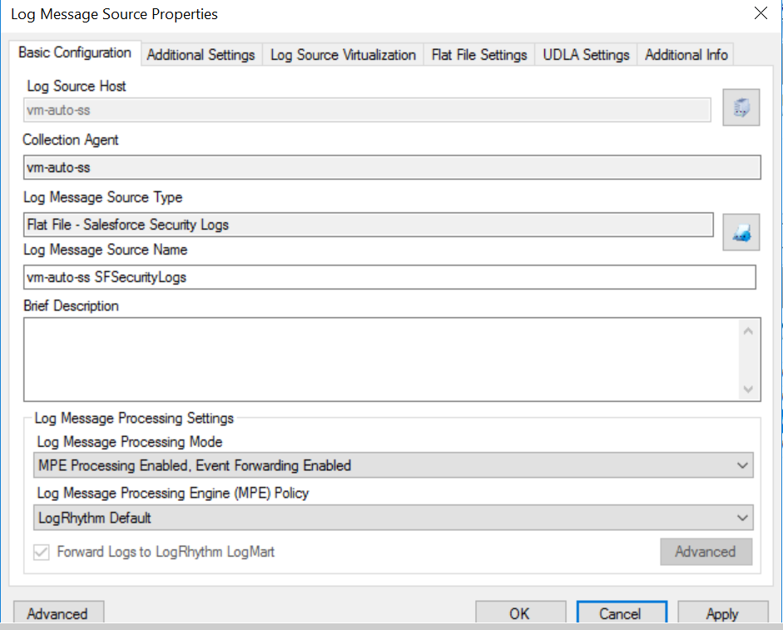Click the Log Source Host browse icon

741,109
